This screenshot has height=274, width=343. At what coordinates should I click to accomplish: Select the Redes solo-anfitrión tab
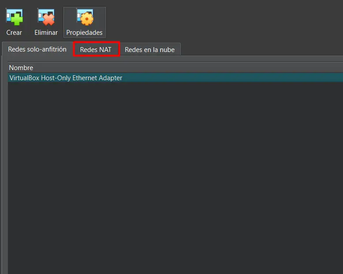tap(37, 49)
